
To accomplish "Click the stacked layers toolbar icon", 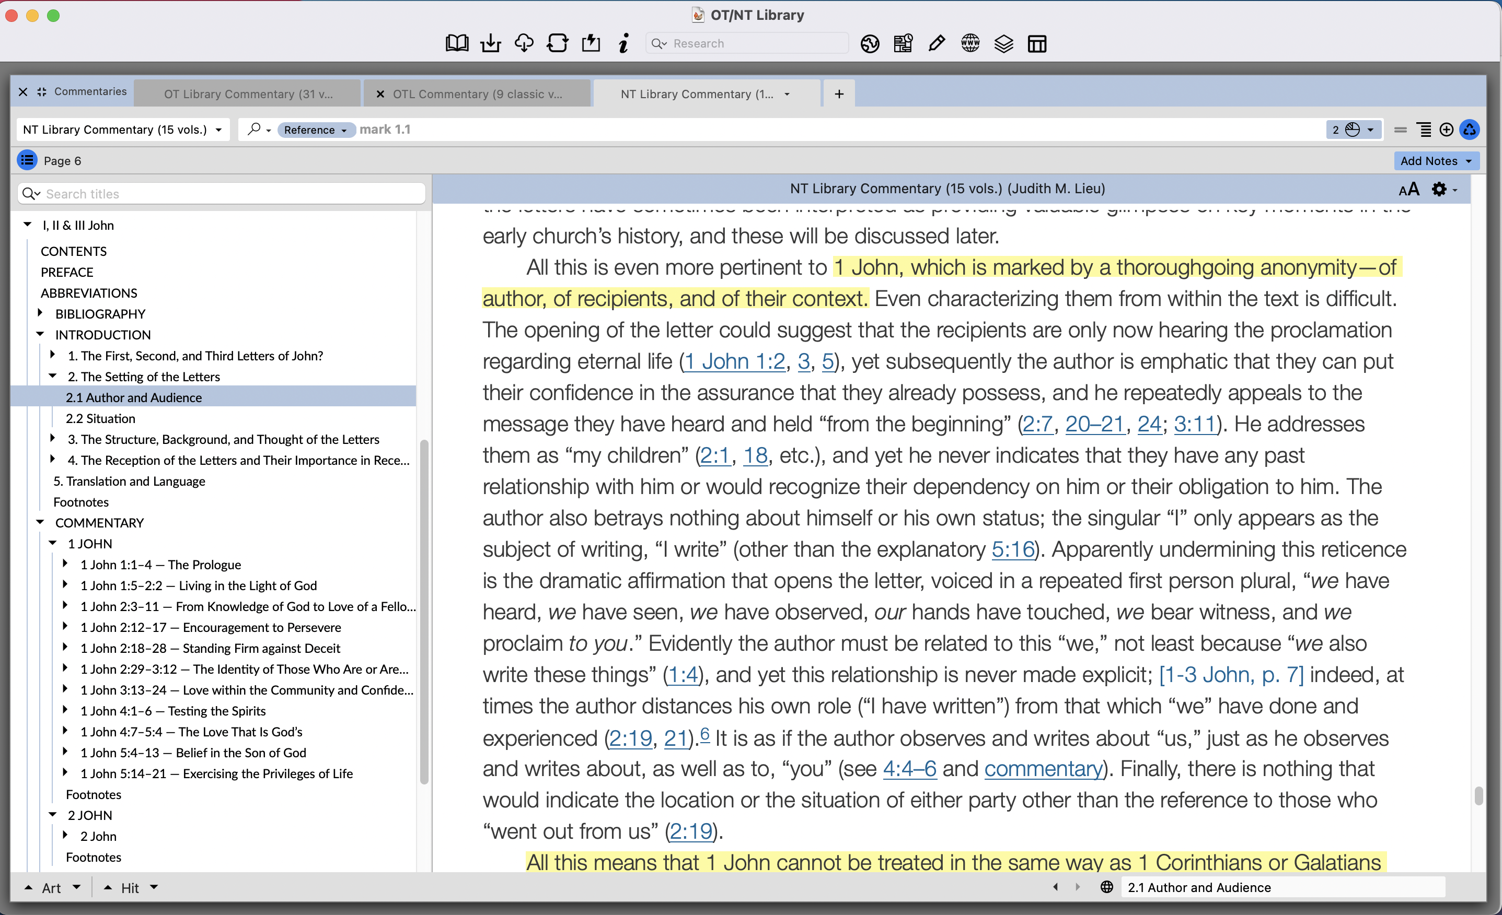I will [x=1003, y=43].
